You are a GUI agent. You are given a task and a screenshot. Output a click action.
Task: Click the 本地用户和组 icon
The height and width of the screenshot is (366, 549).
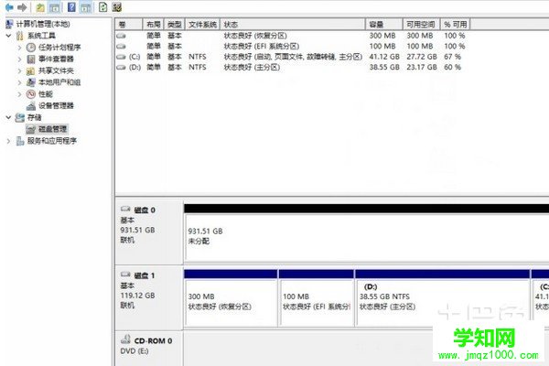[31, 82]
